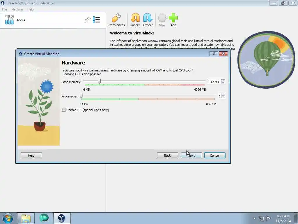Screen dimensions: 298x224
Task: Click the Tools icon in left panel
Action: (9, 20)
